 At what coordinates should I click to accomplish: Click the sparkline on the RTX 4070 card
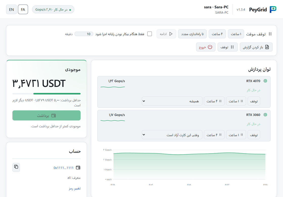pyautogui.click(x=113, y=87)
